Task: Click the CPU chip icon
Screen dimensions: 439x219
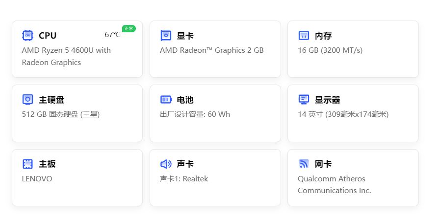Action: click(28, 35)
